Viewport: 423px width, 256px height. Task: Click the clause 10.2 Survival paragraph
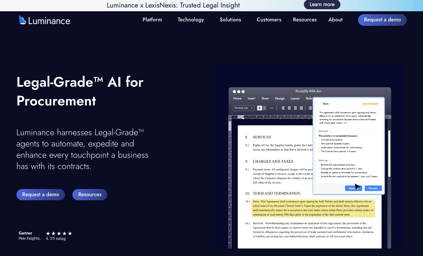(x=313, y=230)
